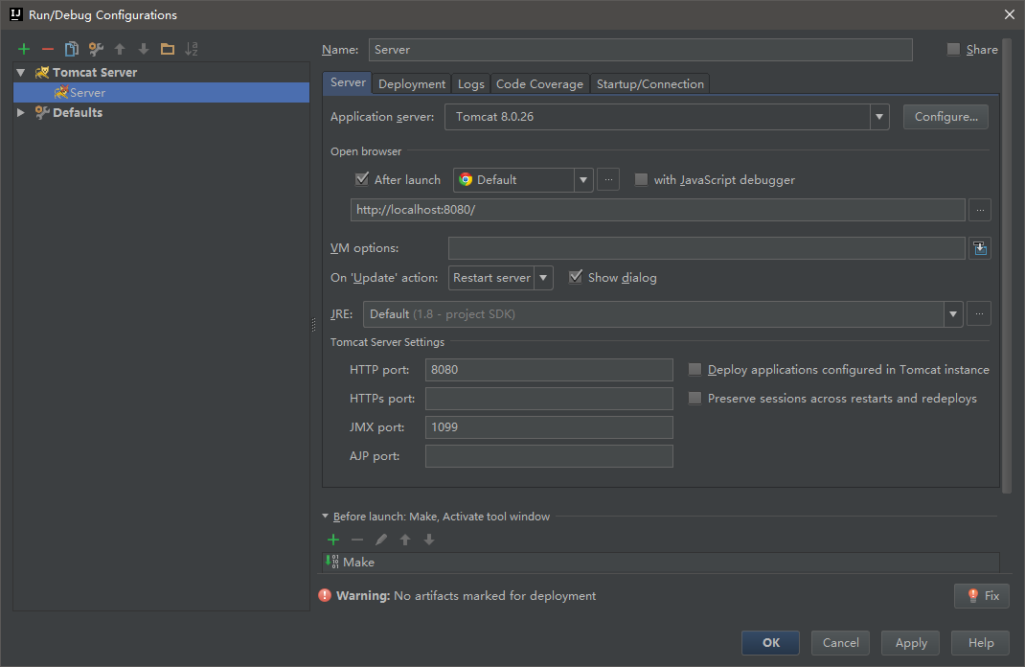
Task: Collapse the Tomcat Server tree node
Action: pyautogui.click(x=20, y=72)
